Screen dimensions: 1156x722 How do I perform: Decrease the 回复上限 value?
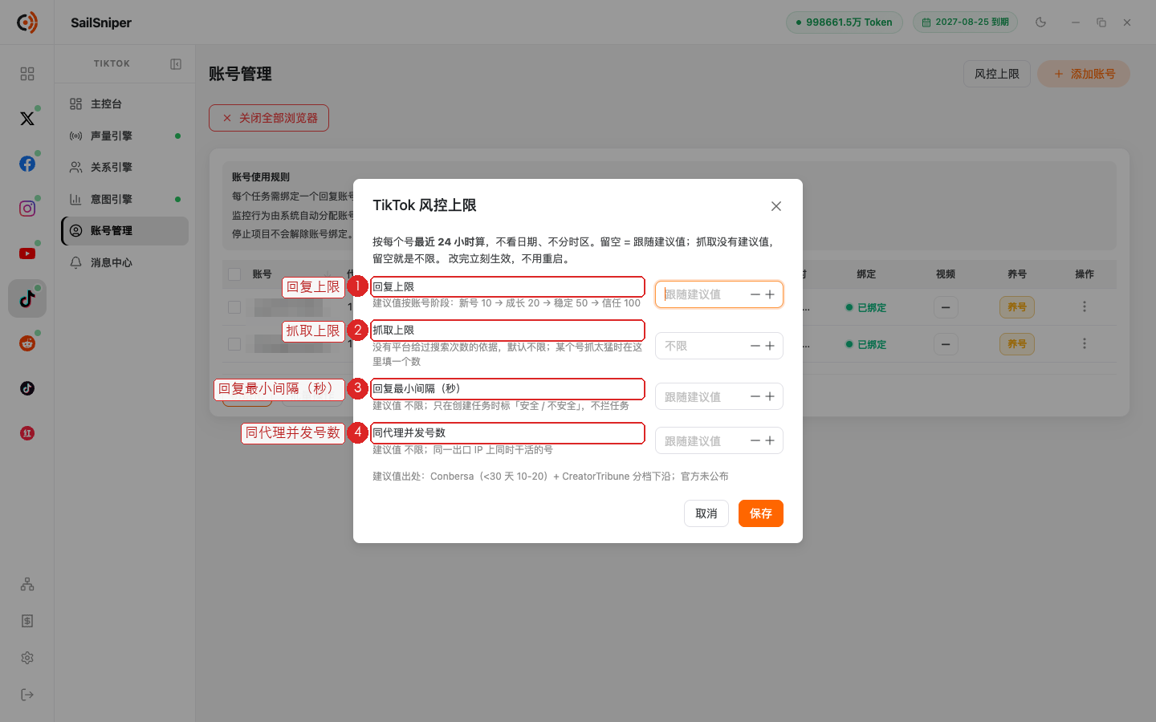(755, 294)
